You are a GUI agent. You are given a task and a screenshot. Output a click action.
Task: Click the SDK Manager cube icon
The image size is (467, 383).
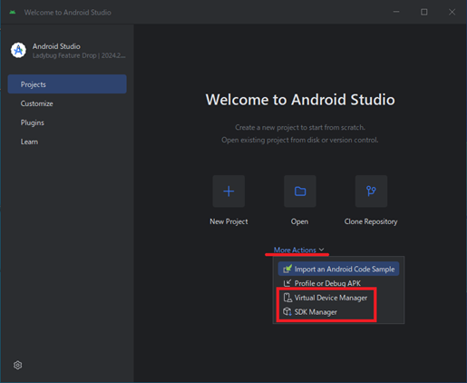(x=287, y=311)
